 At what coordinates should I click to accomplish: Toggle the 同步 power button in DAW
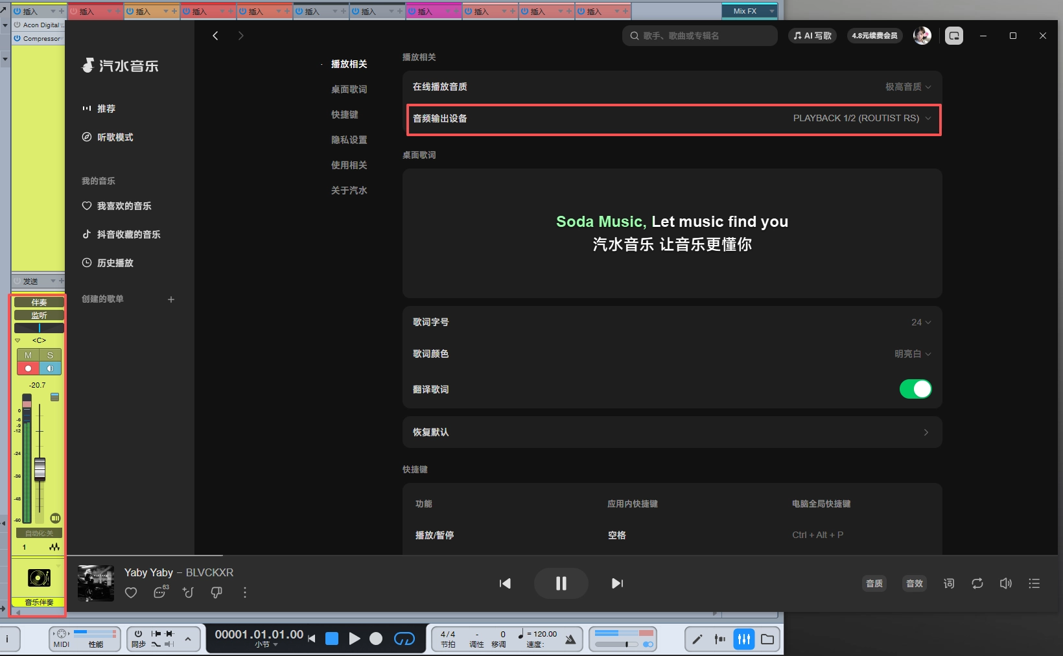point(138,634)
